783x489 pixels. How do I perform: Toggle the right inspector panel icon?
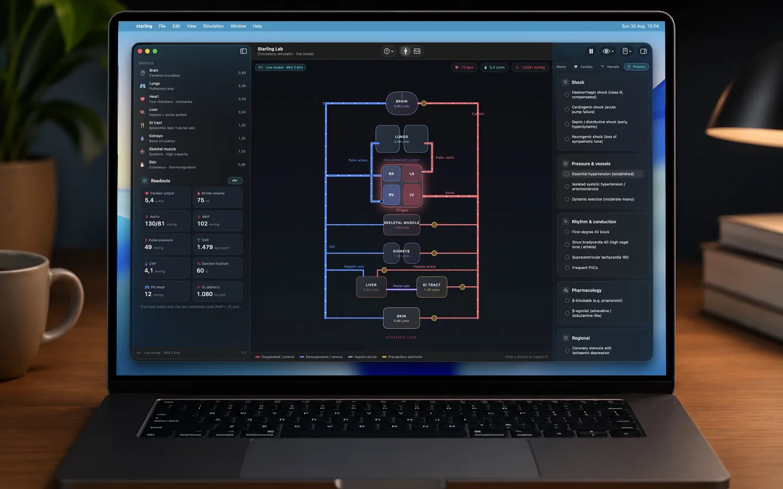click(643, 51)
